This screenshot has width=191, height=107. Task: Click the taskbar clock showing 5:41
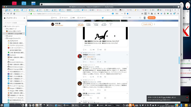[167, 105]
